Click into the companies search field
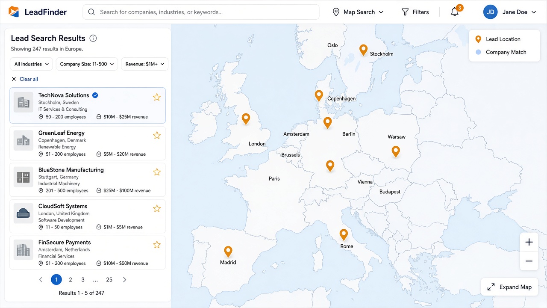 click(201, 12)
